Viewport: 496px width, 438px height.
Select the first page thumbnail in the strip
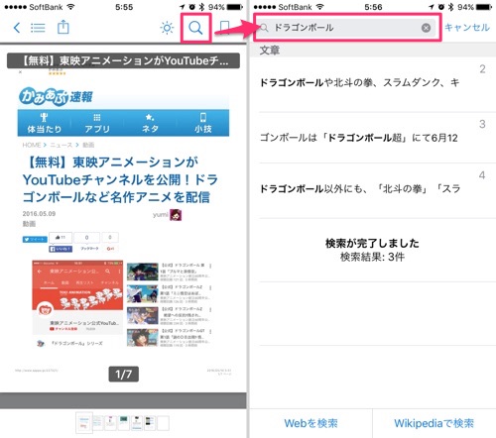[x=84, y=423]
